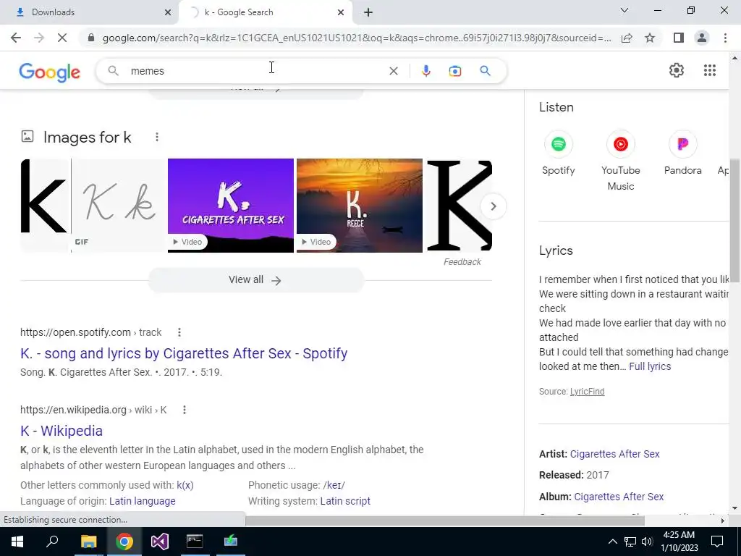Open three-dot menu for Wikipedia result
741x556 pixels.
185,410
